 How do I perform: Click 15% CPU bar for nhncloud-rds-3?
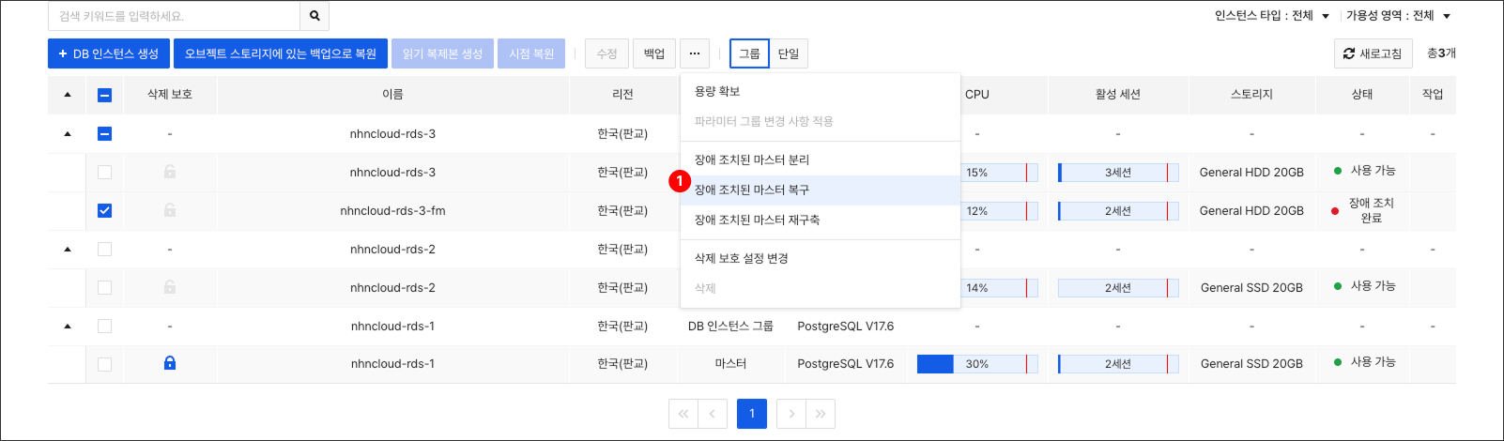[x=999, y=173]
